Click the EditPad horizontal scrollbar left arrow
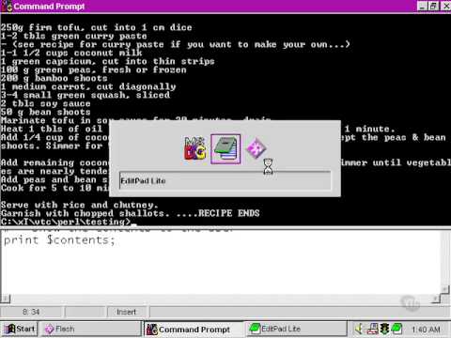Viewport: 451px width, 338px height. pyautogui.click(x=5, y=299)
